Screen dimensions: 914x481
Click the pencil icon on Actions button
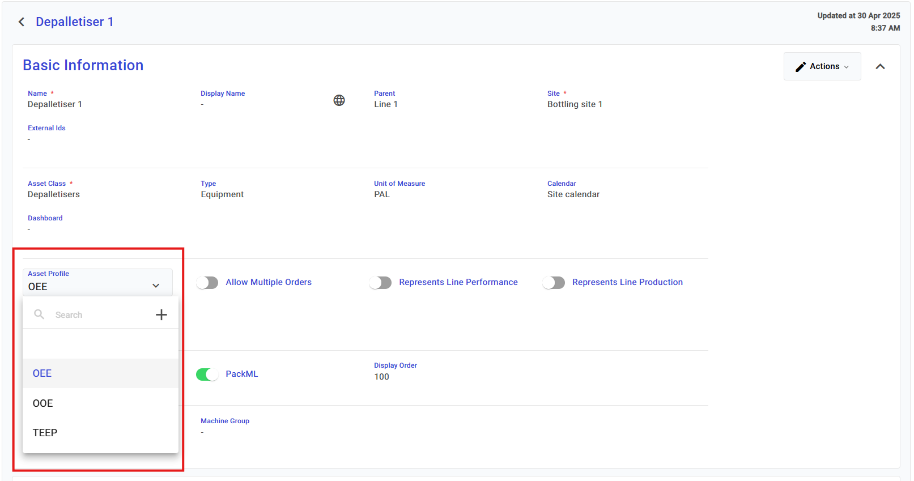point(800,67)
